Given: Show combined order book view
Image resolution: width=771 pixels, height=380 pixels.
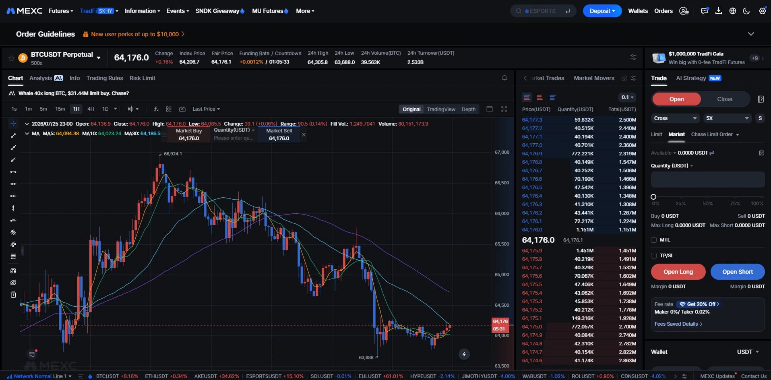Looking at the screenshot, I should (527, 97).
